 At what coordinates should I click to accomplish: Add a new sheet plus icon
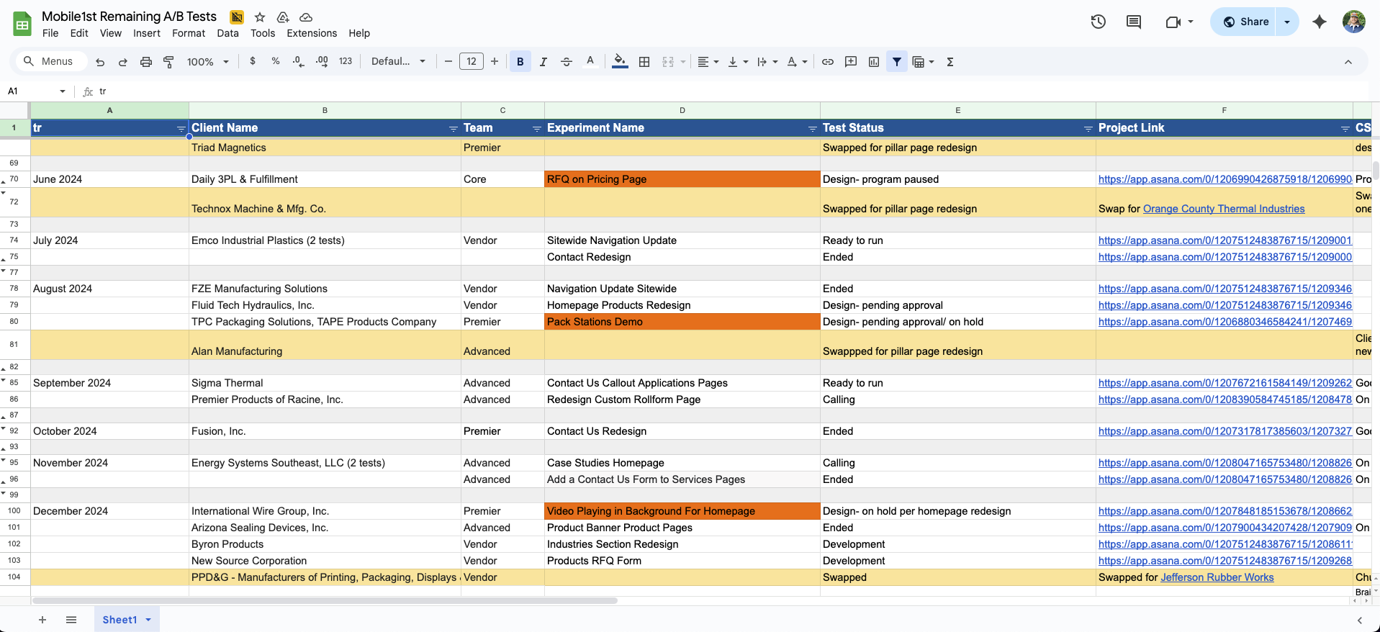(42, 620)
